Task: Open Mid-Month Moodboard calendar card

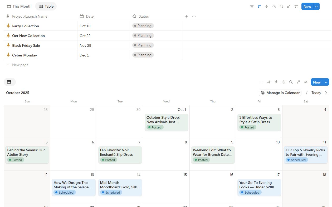Action: 120,187
